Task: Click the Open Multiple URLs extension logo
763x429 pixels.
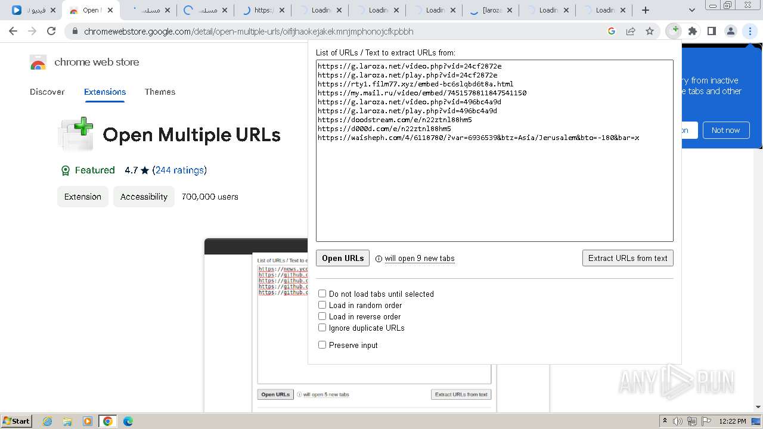Action: pyautogui.click(x=76, y=134)
